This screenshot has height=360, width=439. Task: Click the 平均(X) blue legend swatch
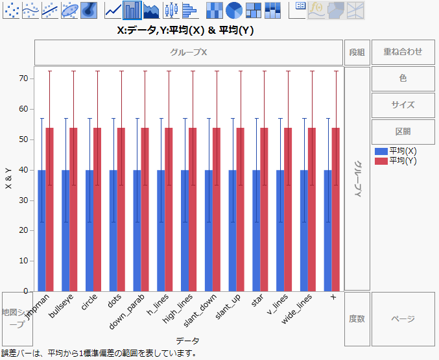[381, 151]
